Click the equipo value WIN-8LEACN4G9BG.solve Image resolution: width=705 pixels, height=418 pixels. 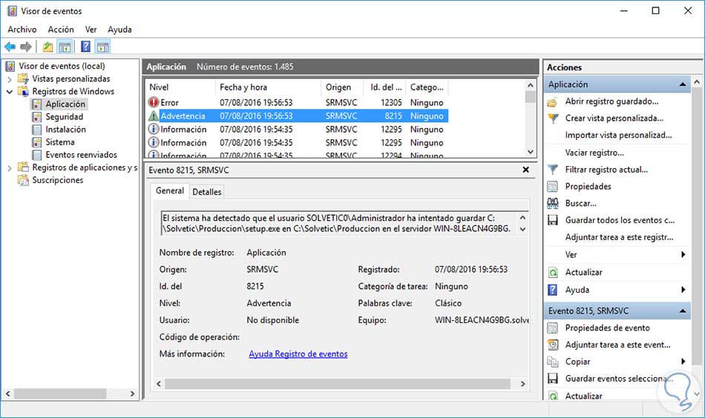click(482, 320)
